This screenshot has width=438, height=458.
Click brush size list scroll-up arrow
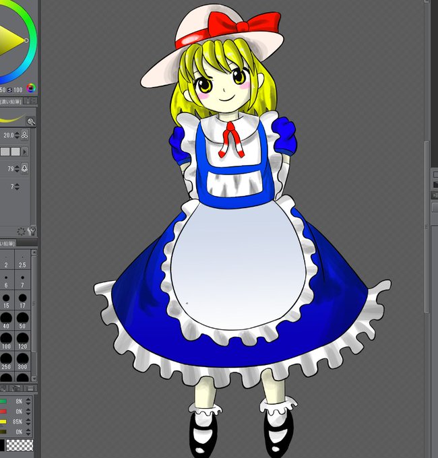pos(34,252)
